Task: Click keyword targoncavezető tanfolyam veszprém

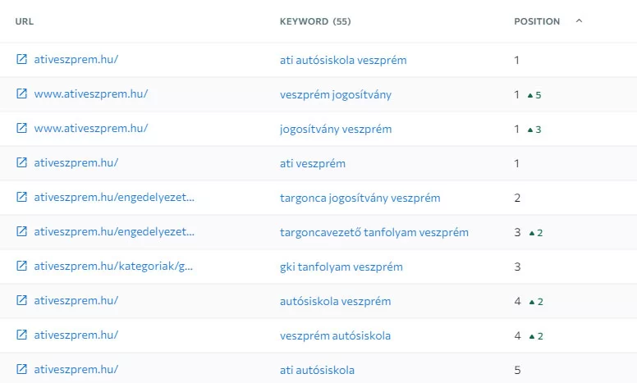Action: coord(373,232)
